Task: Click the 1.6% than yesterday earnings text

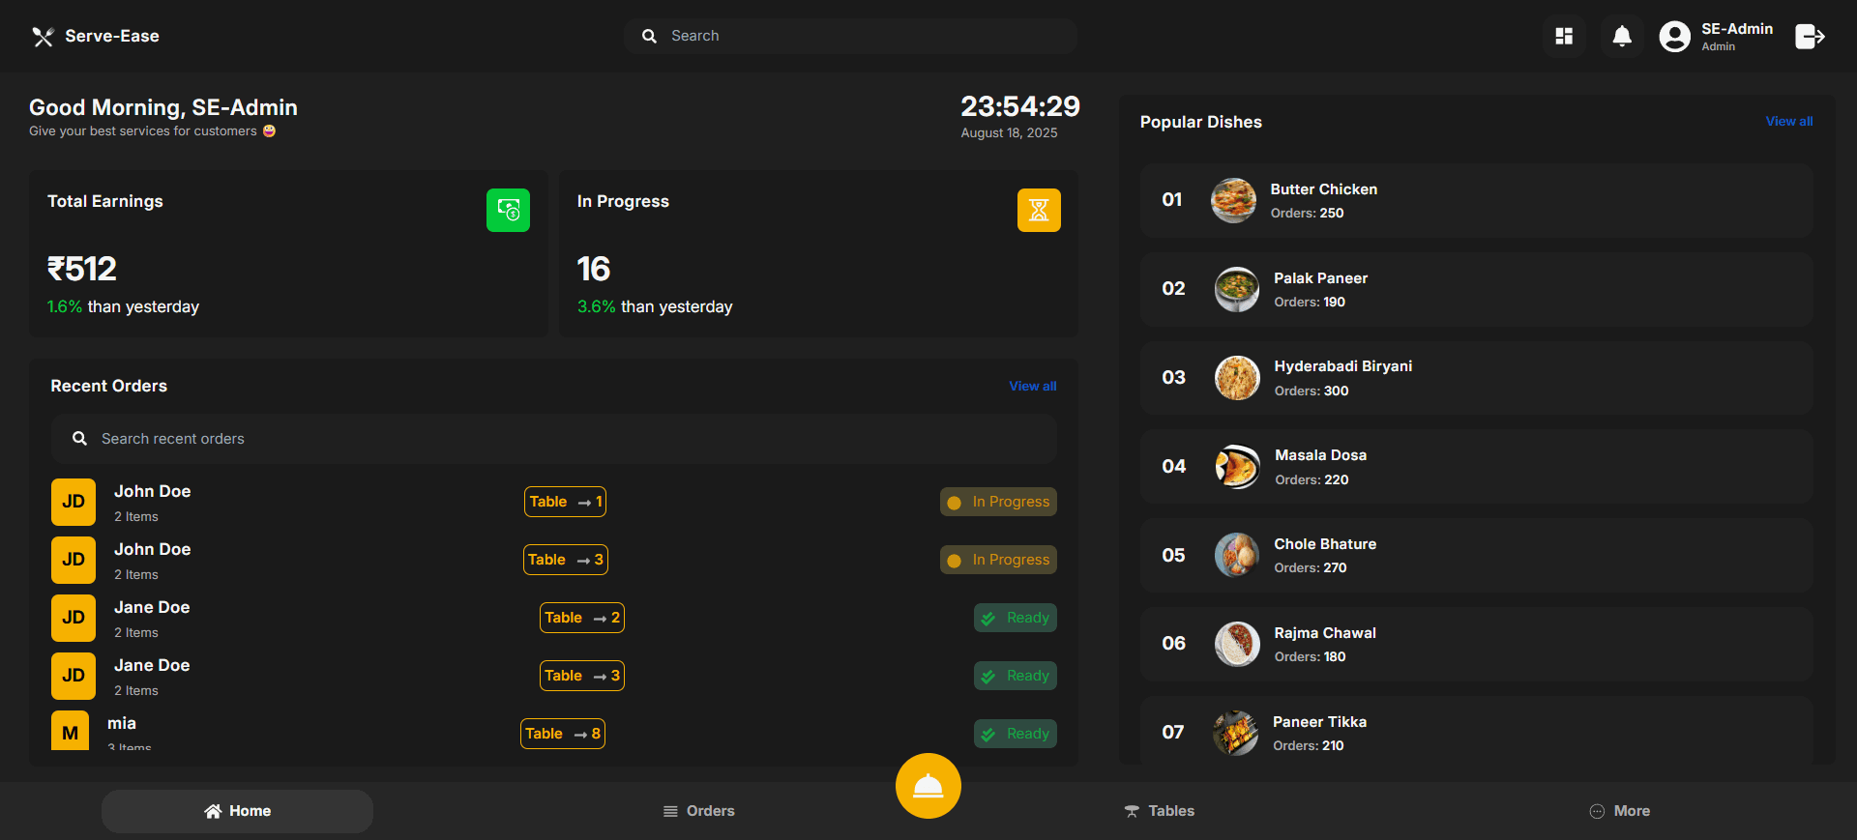Action: (123, 306)
